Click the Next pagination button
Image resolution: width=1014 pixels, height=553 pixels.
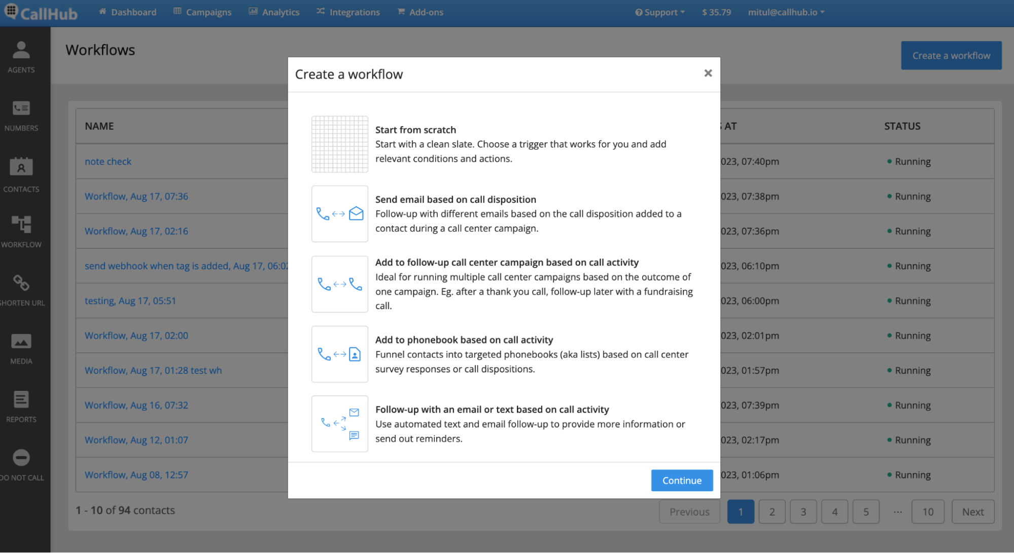tap(973, 511)
